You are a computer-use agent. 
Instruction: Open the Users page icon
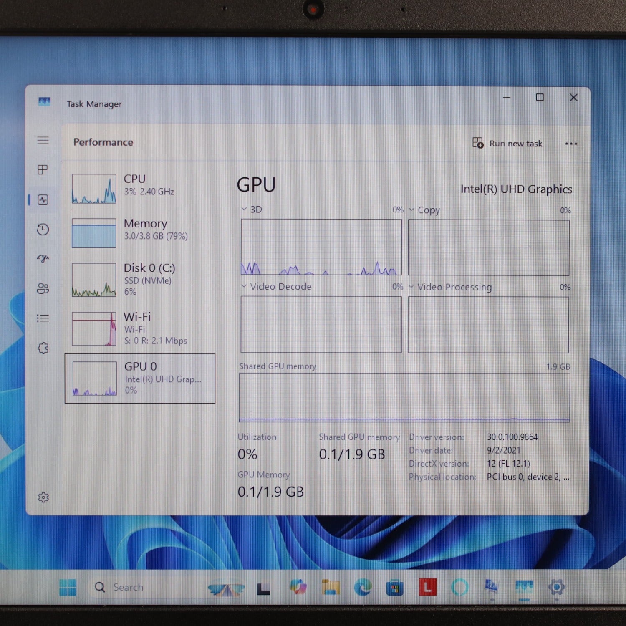[x=43, y=288]
